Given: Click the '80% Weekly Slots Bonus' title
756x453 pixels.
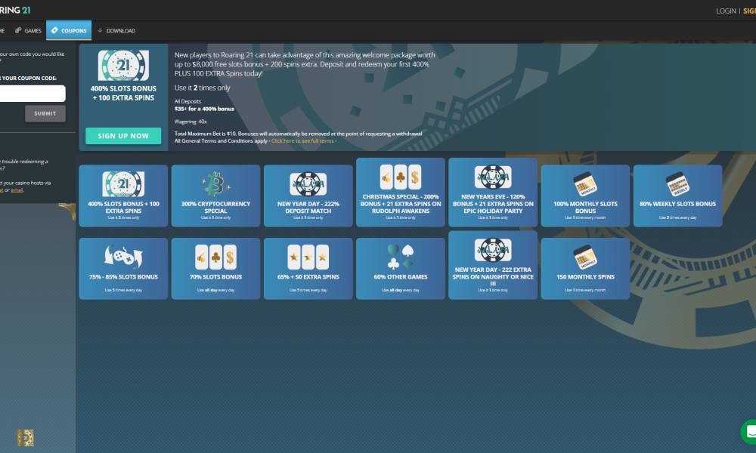Looking at the screenshot, I should [677, 204].
